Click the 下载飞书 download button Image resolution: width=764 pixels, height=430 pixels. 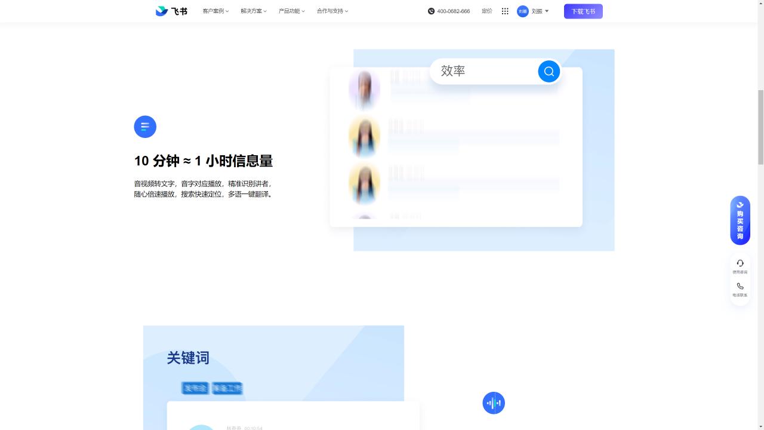[x=583, y=11]
